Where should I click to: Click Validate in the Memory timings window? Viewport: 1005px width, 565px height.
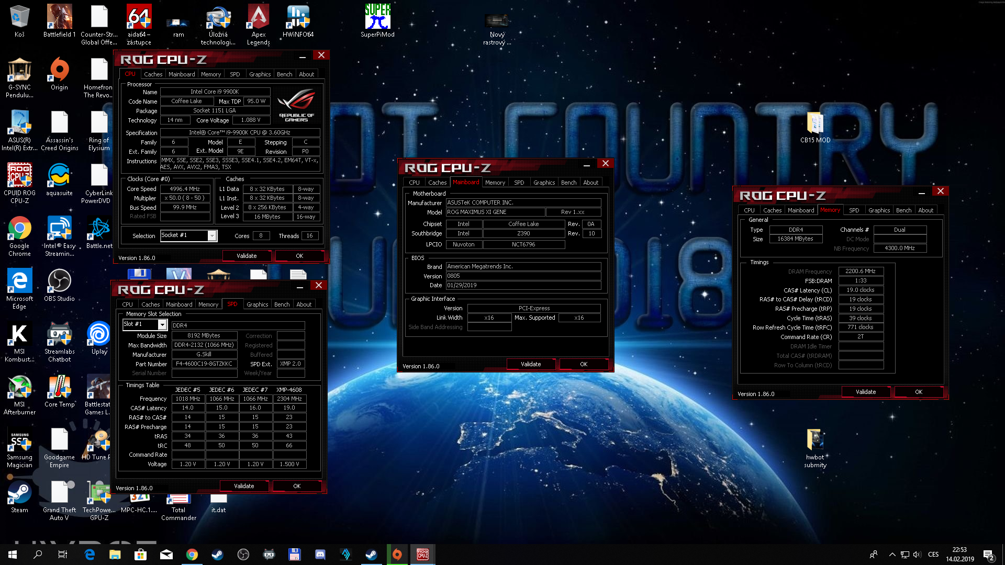(x=866, y=392)
